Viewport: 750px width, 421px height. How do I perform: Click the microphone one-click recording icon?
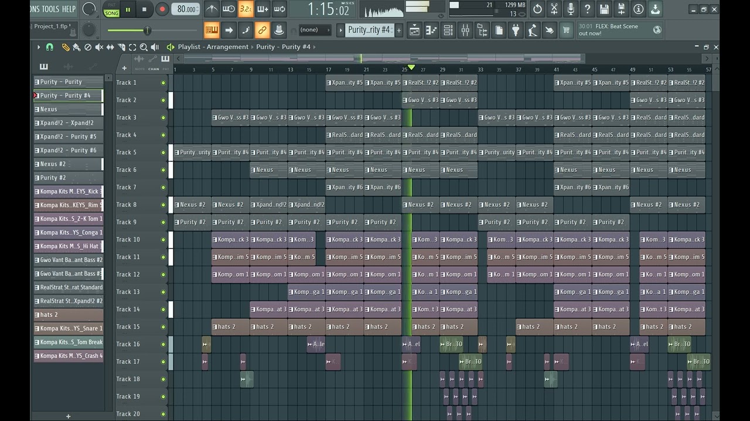(x=571, y=9)
